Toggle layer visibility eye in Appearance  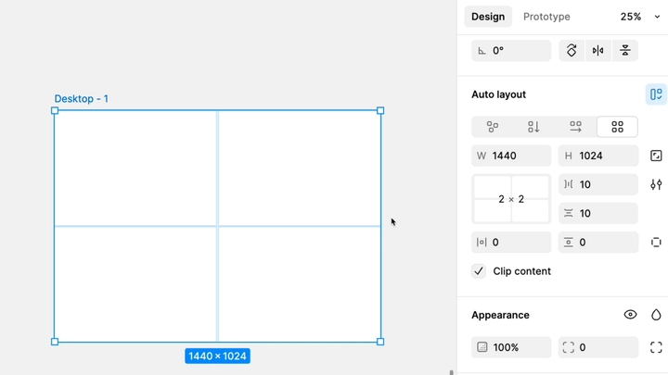click(x=630, y=315)
